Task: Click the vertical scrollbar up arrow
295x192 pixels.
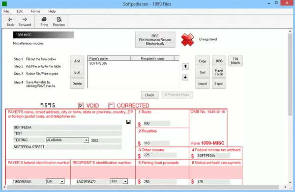Action: 290,31
